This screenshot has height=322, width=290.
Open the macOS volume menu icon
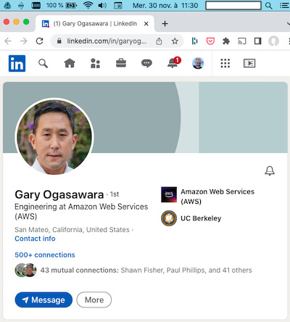[x=103, y=5]
